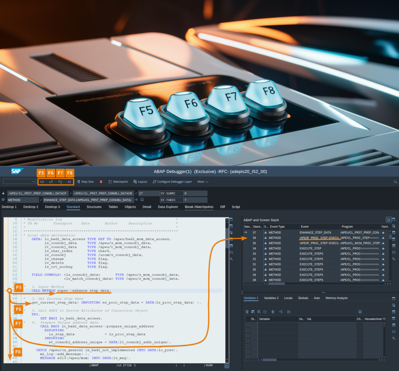Click the search magnifier in the top-right
Screen dimensions: 399x371
click(x=395, y=182)
